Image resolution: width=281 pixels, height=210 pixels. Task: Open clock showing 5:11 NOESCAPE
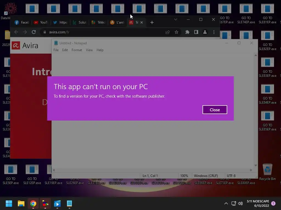point(258,203)
